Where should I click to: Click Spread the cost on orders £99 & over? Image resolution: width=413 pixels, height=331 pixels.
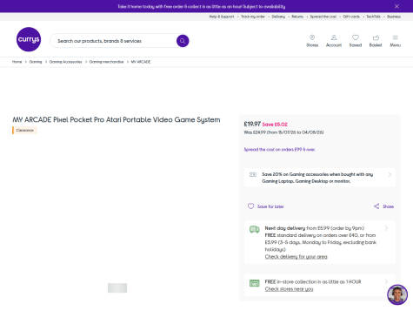[x=280, y=150]
